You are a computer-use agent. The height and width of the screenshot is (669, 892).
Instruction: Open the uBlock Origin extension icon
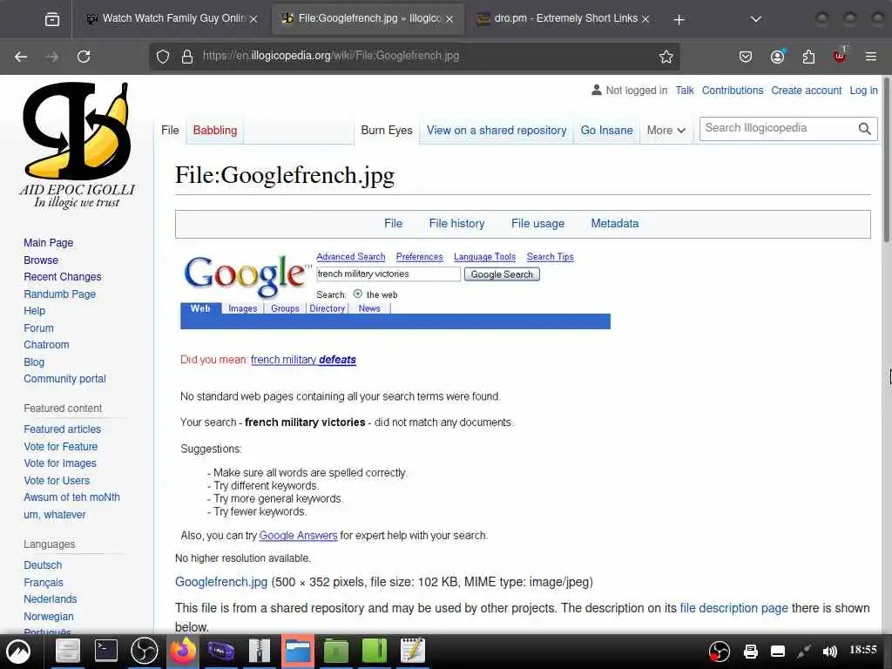pyautogui.click(x=840, y=56)
